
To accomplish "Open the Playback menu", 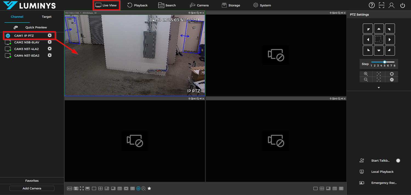I will [x=138, y=5].
